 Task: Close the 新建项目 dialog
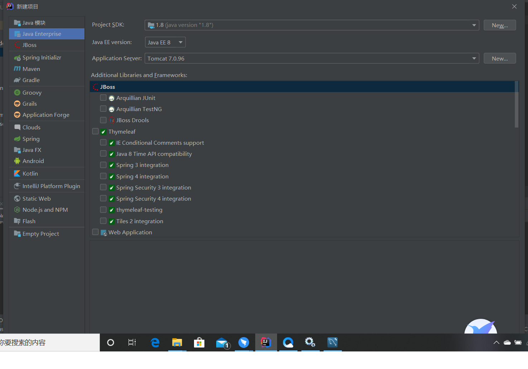[514, 6]
